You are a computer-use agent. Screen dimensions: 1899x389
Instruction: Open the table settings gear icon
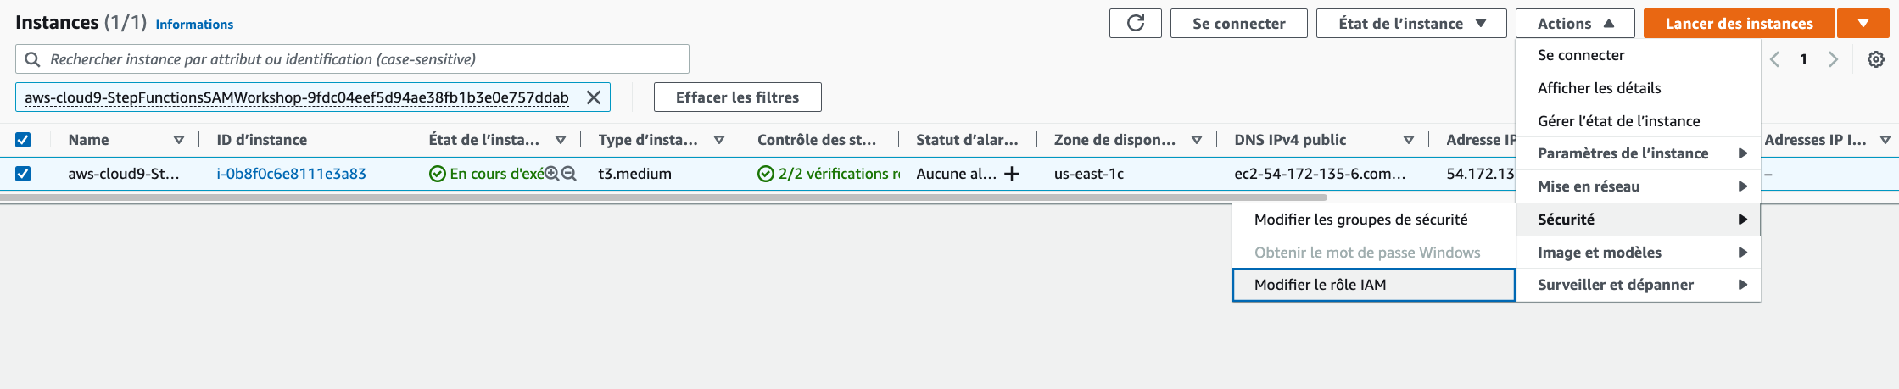tap(1876, 59)
